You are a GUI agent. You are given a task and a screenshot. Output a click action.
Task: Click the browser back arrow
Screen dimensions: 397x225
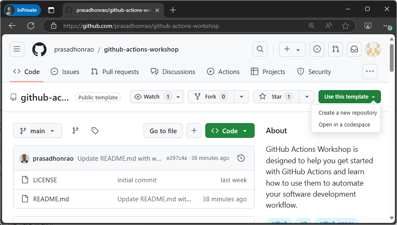[x=12, y=26]
